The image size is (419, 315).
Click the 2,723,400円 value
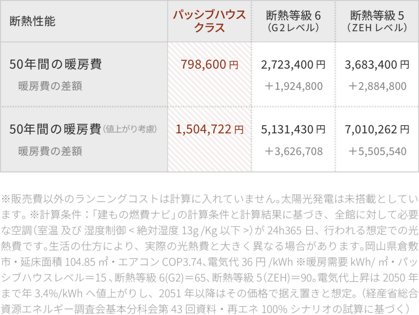point(293,64)
